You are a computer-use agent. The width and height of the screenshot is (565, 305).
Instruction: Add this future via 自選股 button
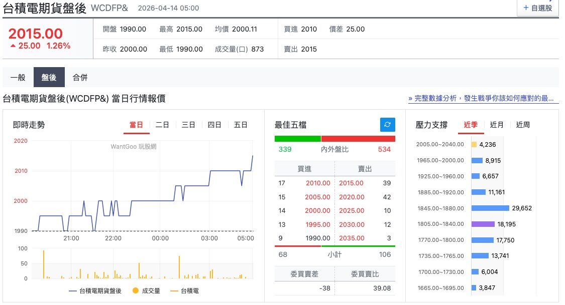pyautogui.click(x=537, y=8)
